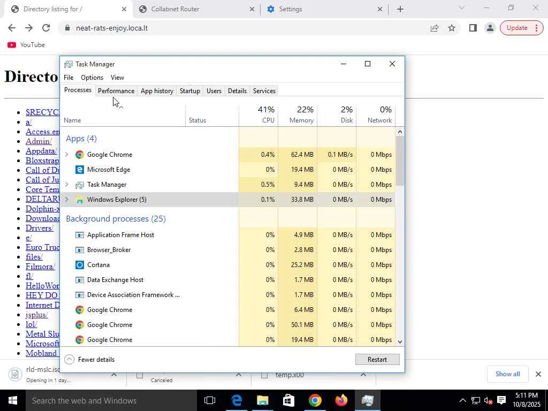Viewport: 548px width, 411px height.
Task: Switch to the Users tab
Action: coord(214,91)
